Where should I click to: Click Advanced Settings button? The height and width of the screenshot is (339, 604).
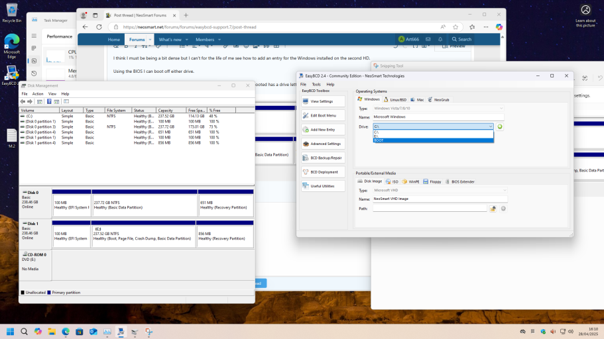pyautogui.click(x=323, y=144)
